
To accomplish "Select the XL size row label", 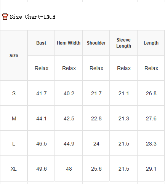I will coord(14,169).
